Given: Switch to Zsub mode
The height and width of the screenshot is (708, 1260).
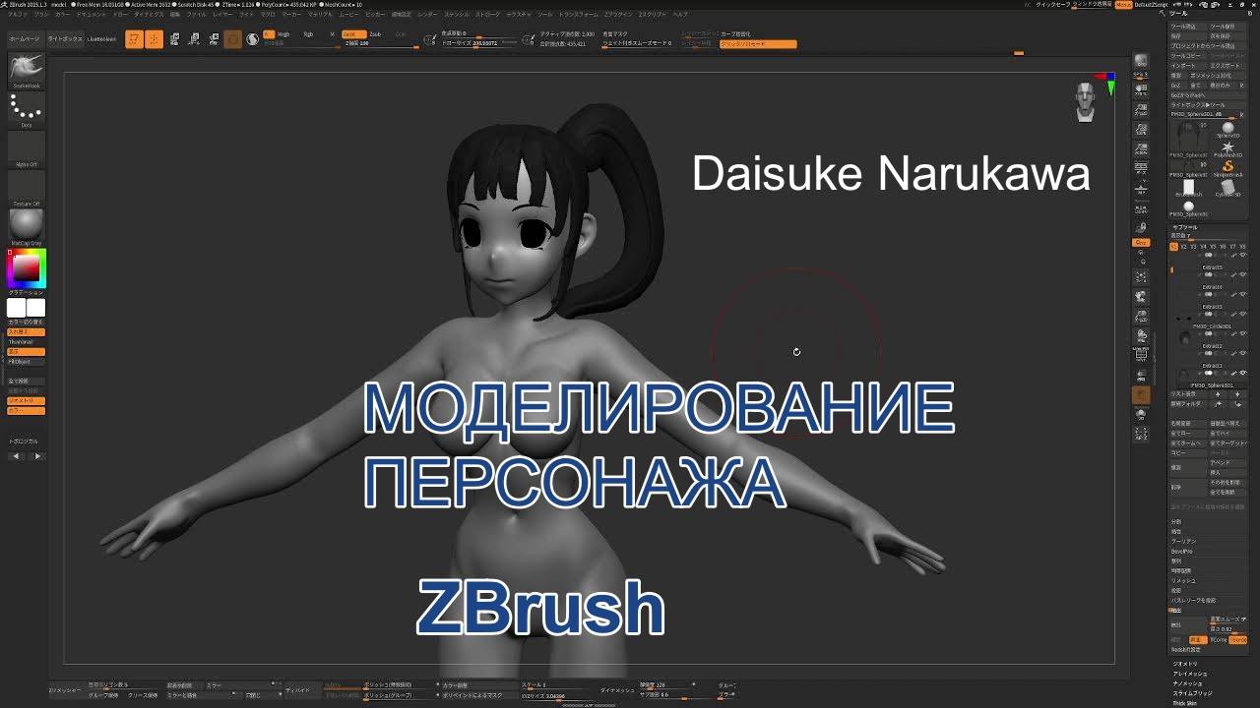Looking at the screenshot, I should [375, 34].
